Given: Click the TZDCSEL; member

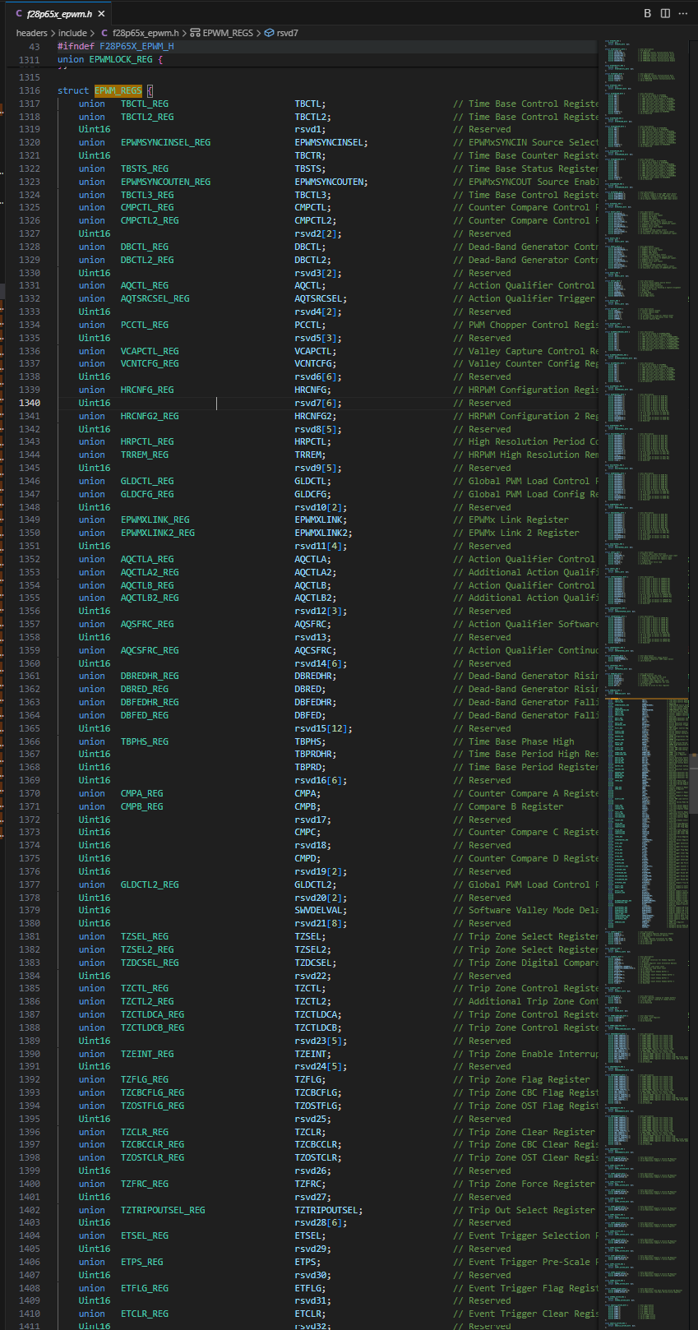Looking at the screenshot, I should click(x=317, y=963).
